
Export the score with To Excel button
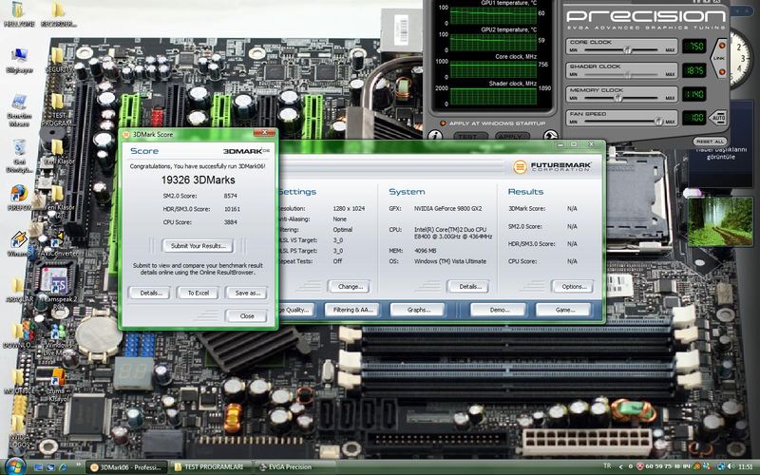tap(199, 294)
